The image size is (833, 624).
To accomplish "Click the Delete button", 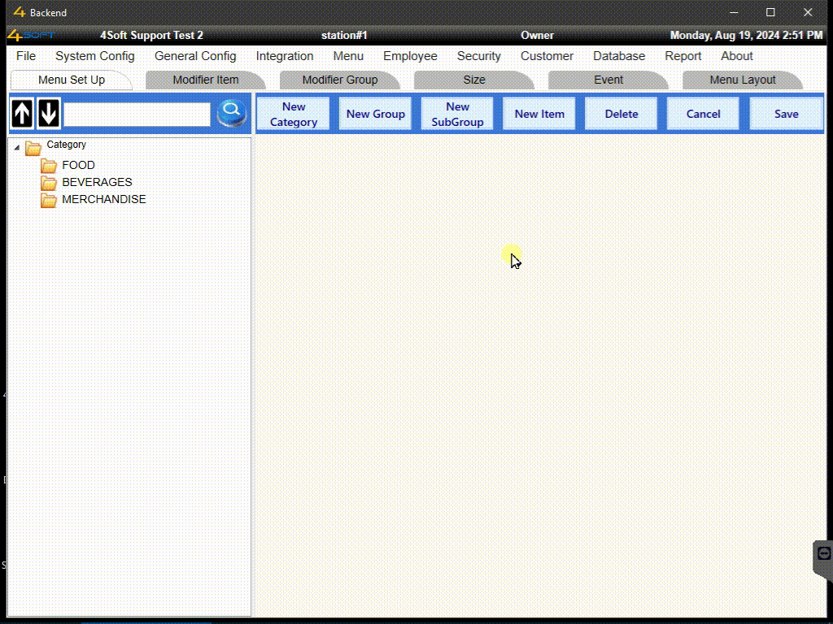I will [621, 114].
